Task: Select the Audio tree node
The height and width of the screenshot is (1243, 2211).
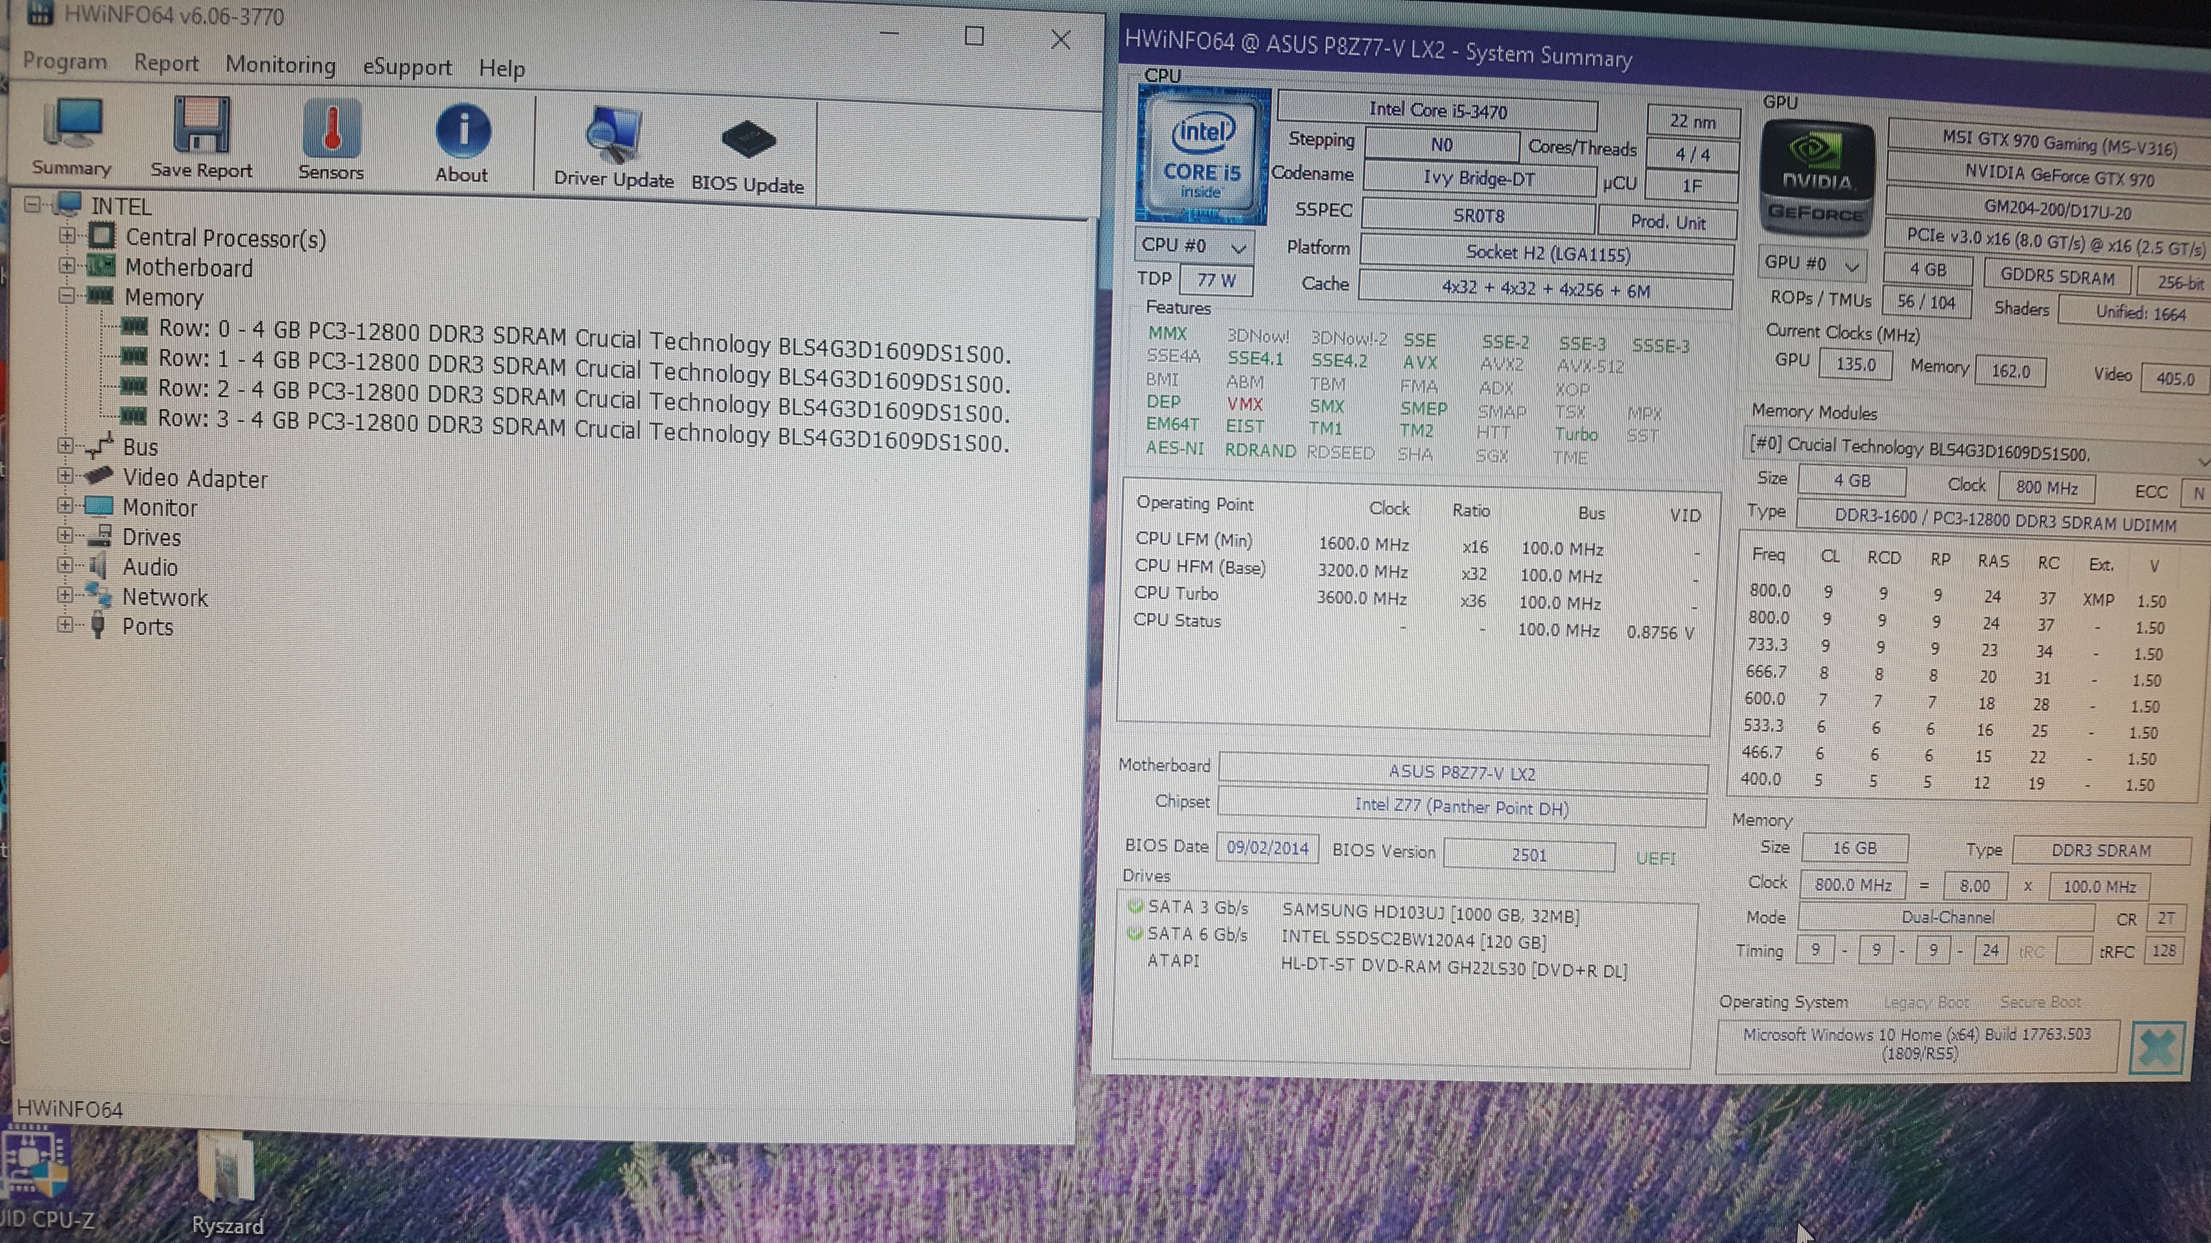Action: click(x=149, y=567)
